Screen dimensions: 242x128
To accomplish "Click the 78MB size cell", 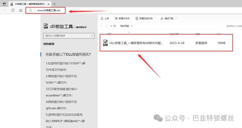I will (x=221, y=43).
